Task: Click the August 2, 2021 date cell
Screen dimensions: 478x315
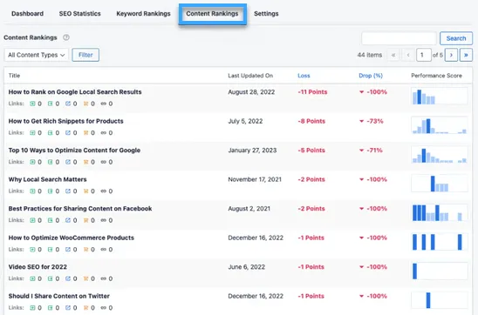Action: click(249, 209)
